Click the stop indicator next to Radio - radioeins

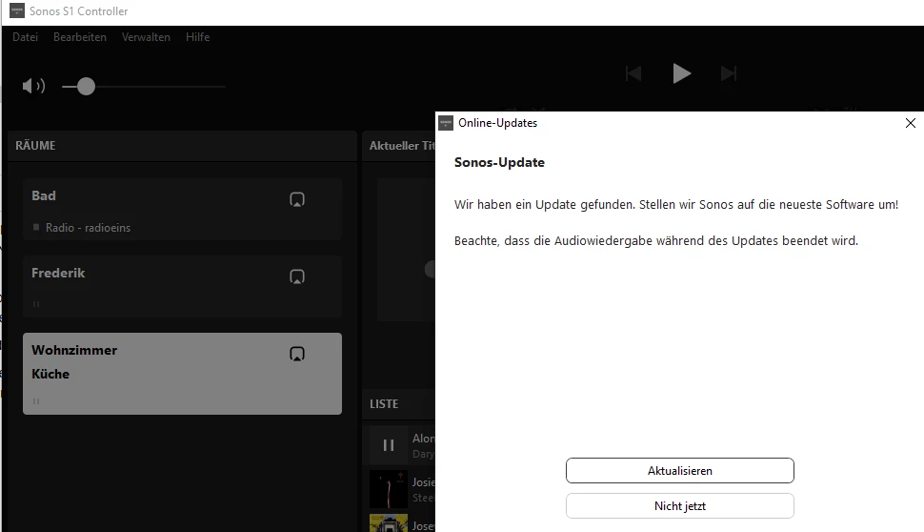pos(36,227)
